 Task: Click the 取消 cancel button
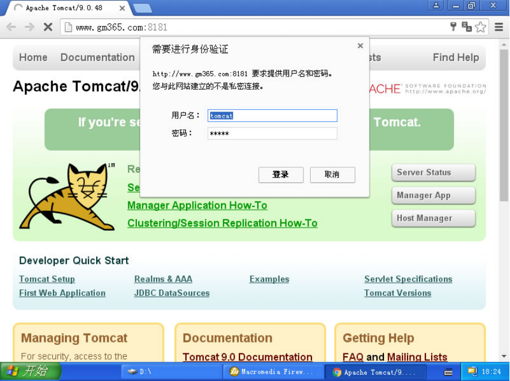coord(332,175)
